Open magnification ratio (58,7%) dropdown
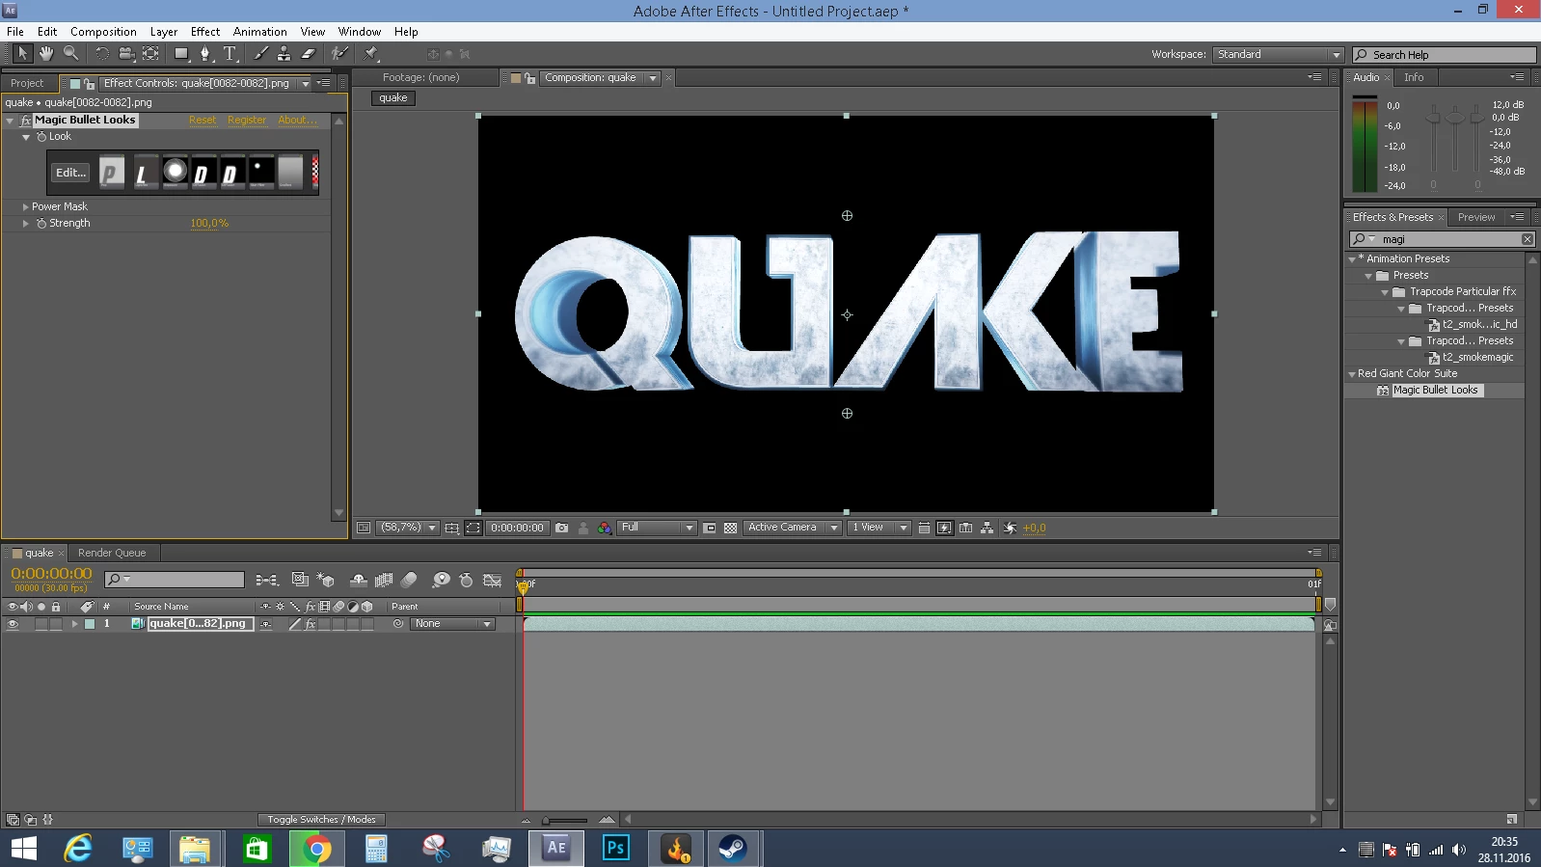This screenshot has height=867, width=1541. coord(407,528)
